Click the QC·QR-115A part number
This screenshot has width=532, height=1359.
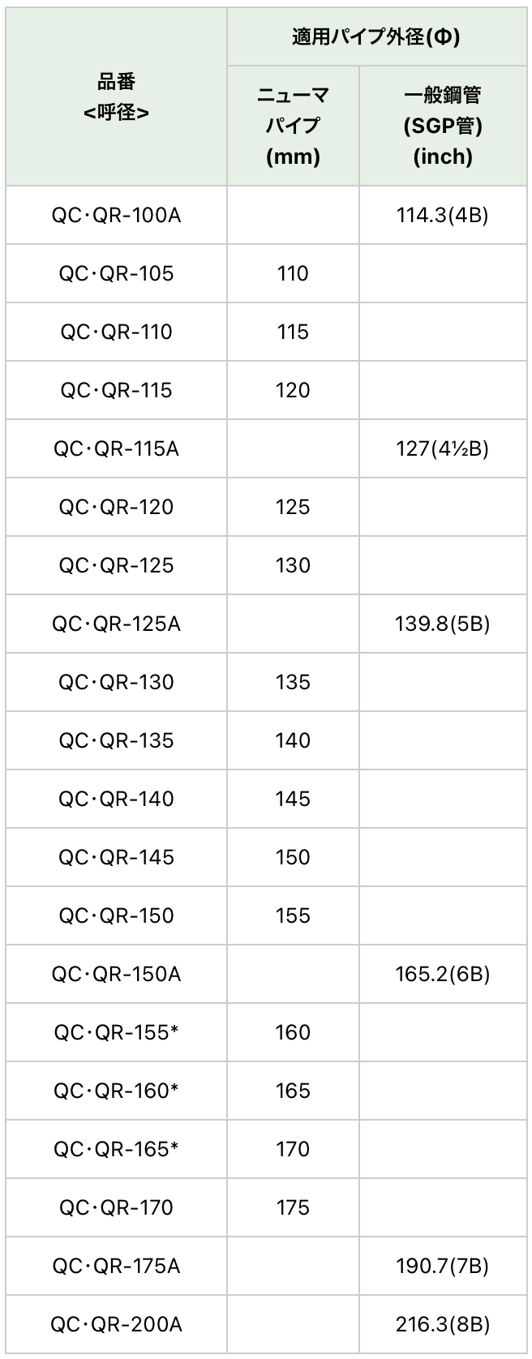point(116,449)
